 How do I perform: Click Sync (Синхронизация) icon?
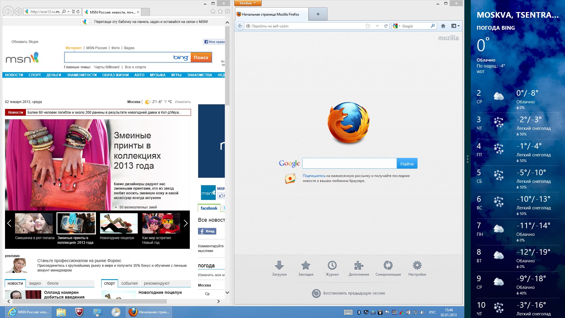388,266
